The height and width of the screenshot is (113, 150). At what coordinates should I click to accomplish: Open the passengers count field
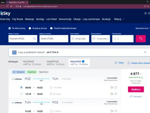(123, 39)
